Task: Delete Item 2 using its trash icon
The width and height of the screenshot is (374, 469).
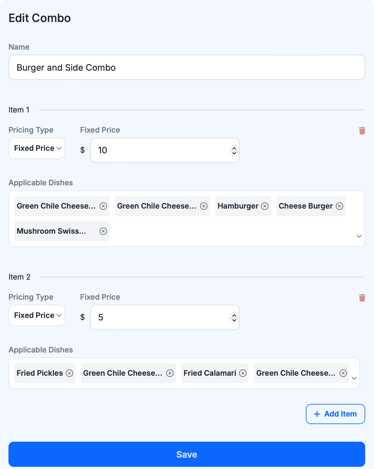Action: pos(362,298)
